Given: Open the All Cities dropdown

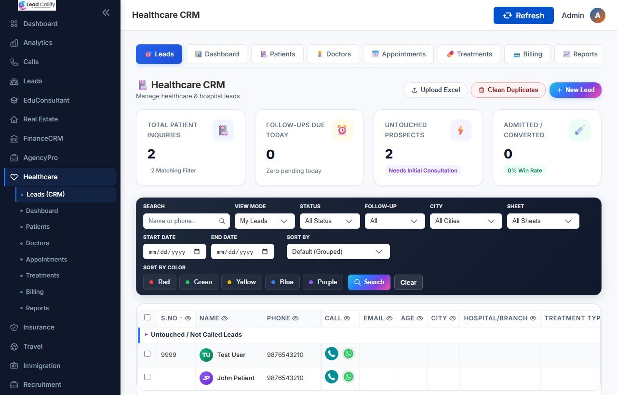Looking at the screenshot, I should 466,221.
